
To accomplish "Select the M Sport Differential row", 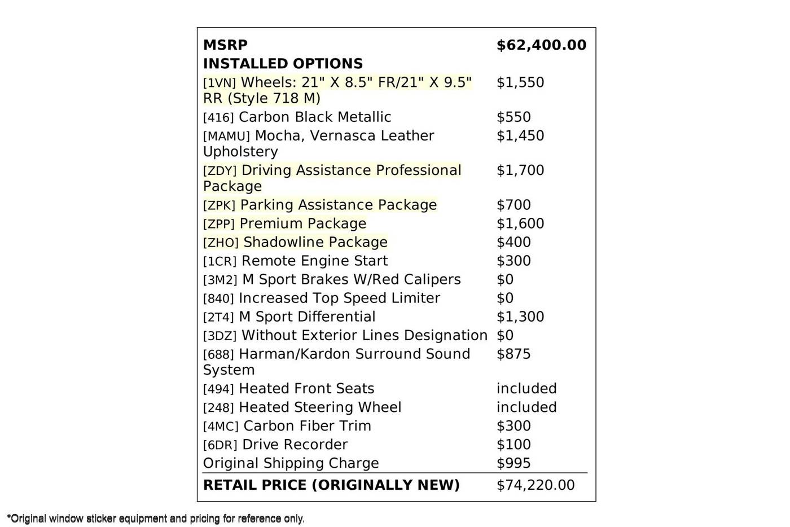I will click(x=289, y=317).
